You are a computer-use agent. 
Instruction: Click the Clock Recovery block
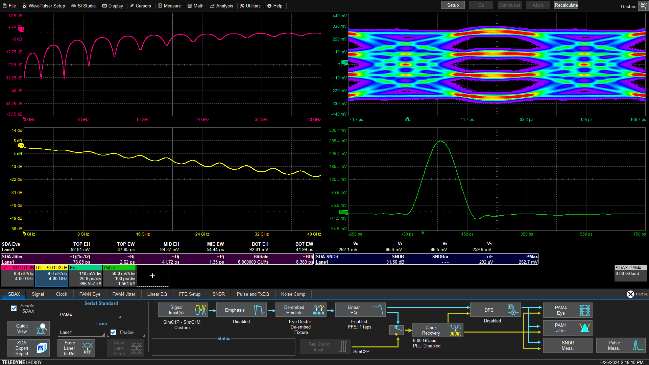(x=437, y=330)
